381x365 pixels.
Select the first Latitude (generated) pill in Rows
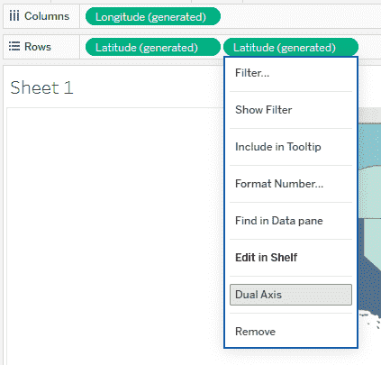pos(153,47)
